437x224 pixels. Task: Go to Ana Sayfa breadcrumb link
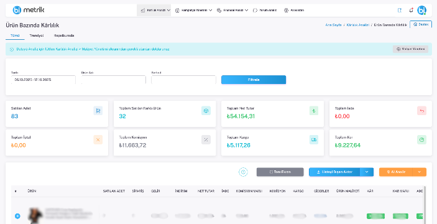(x=333, y=25)
